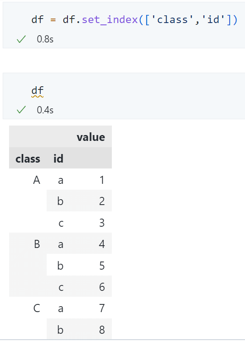Image resolution: width=245 pixels, height=341 pixels.
Task: Click the cell with value 1
Action: 102,180
